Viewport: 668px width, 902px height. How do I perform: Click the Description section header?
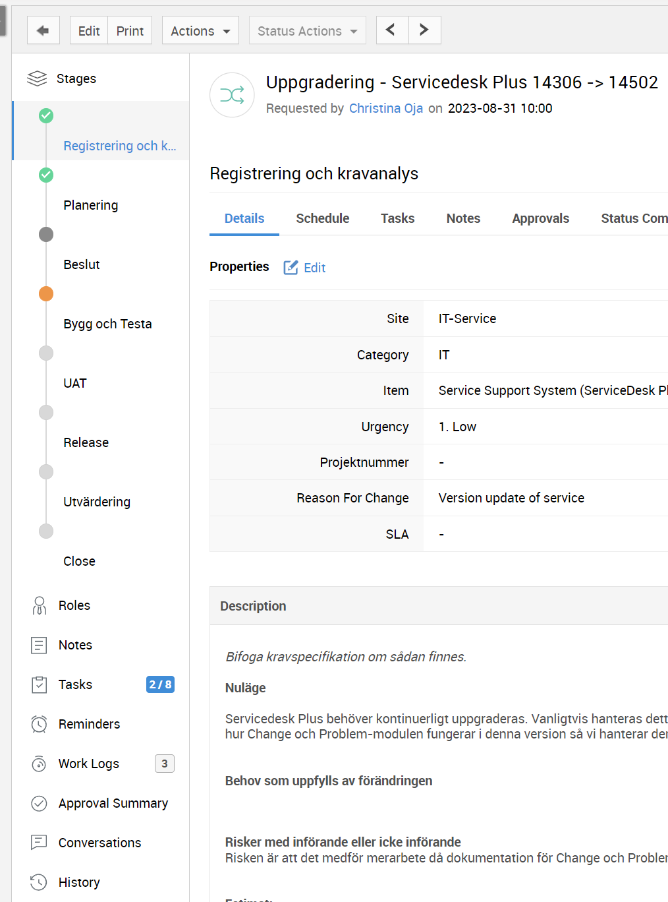[x=439, y=606]
